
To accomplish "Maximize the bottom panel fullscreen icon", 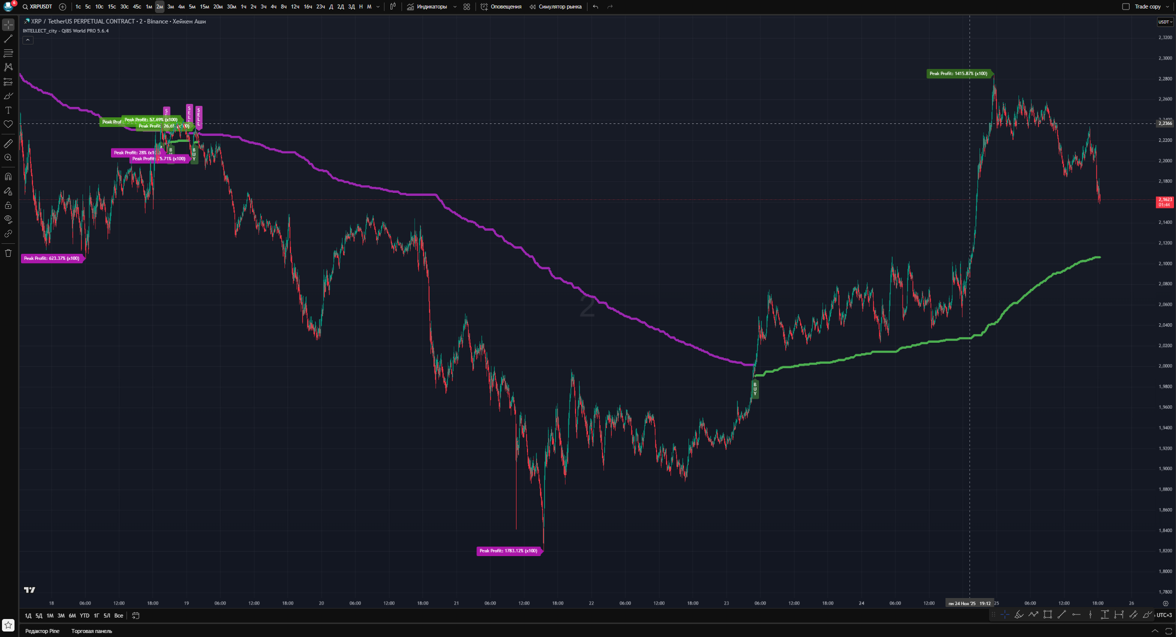I will click(x=1168, y=631).
